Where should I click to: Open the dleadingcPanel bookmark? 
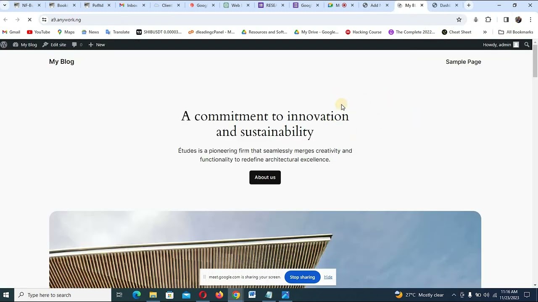pyautogui.click(x=211, y=32)
